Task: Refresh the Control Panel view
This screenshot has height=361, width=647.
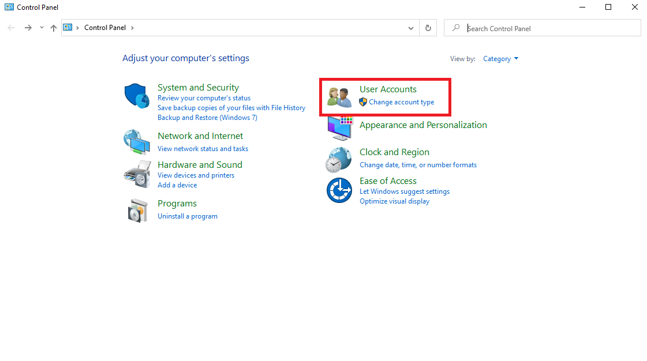Action: [428, 28]
